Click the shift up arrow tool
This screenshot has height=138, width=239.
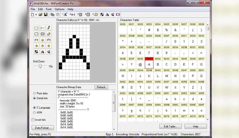click(x=43, y=40)
